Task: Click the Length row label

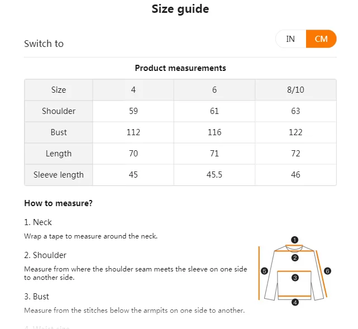Action: (59, 154)
